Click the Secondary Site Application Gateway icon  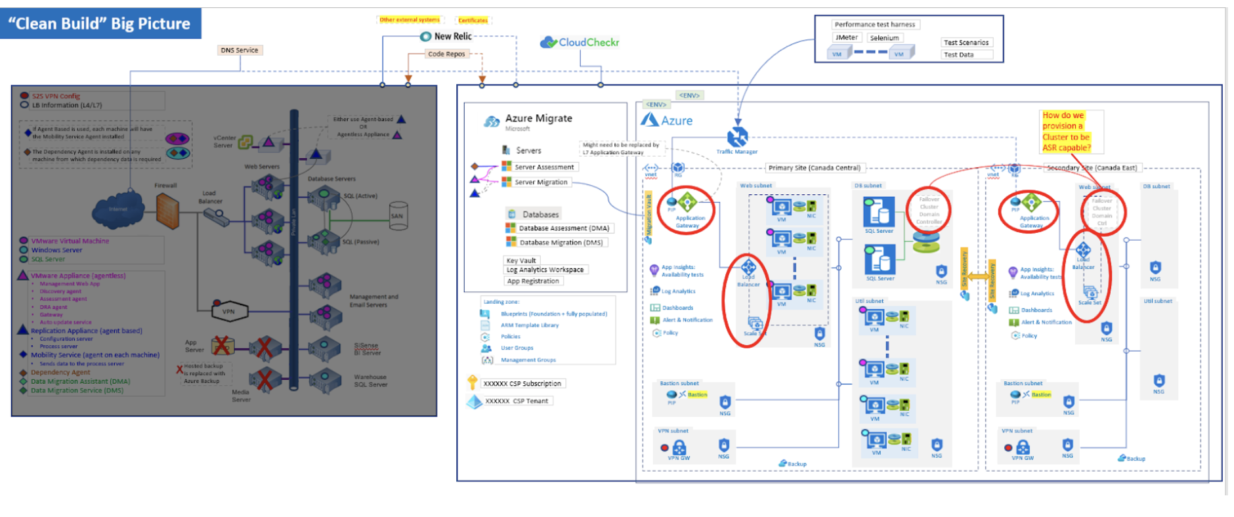(x=1031, y=202)
